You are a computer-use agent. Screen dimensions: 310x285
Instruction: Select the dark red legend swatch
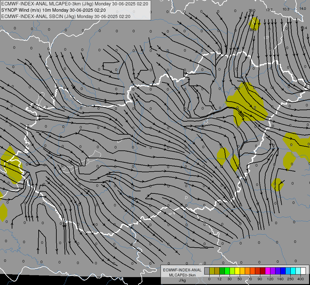pos(263,271)
